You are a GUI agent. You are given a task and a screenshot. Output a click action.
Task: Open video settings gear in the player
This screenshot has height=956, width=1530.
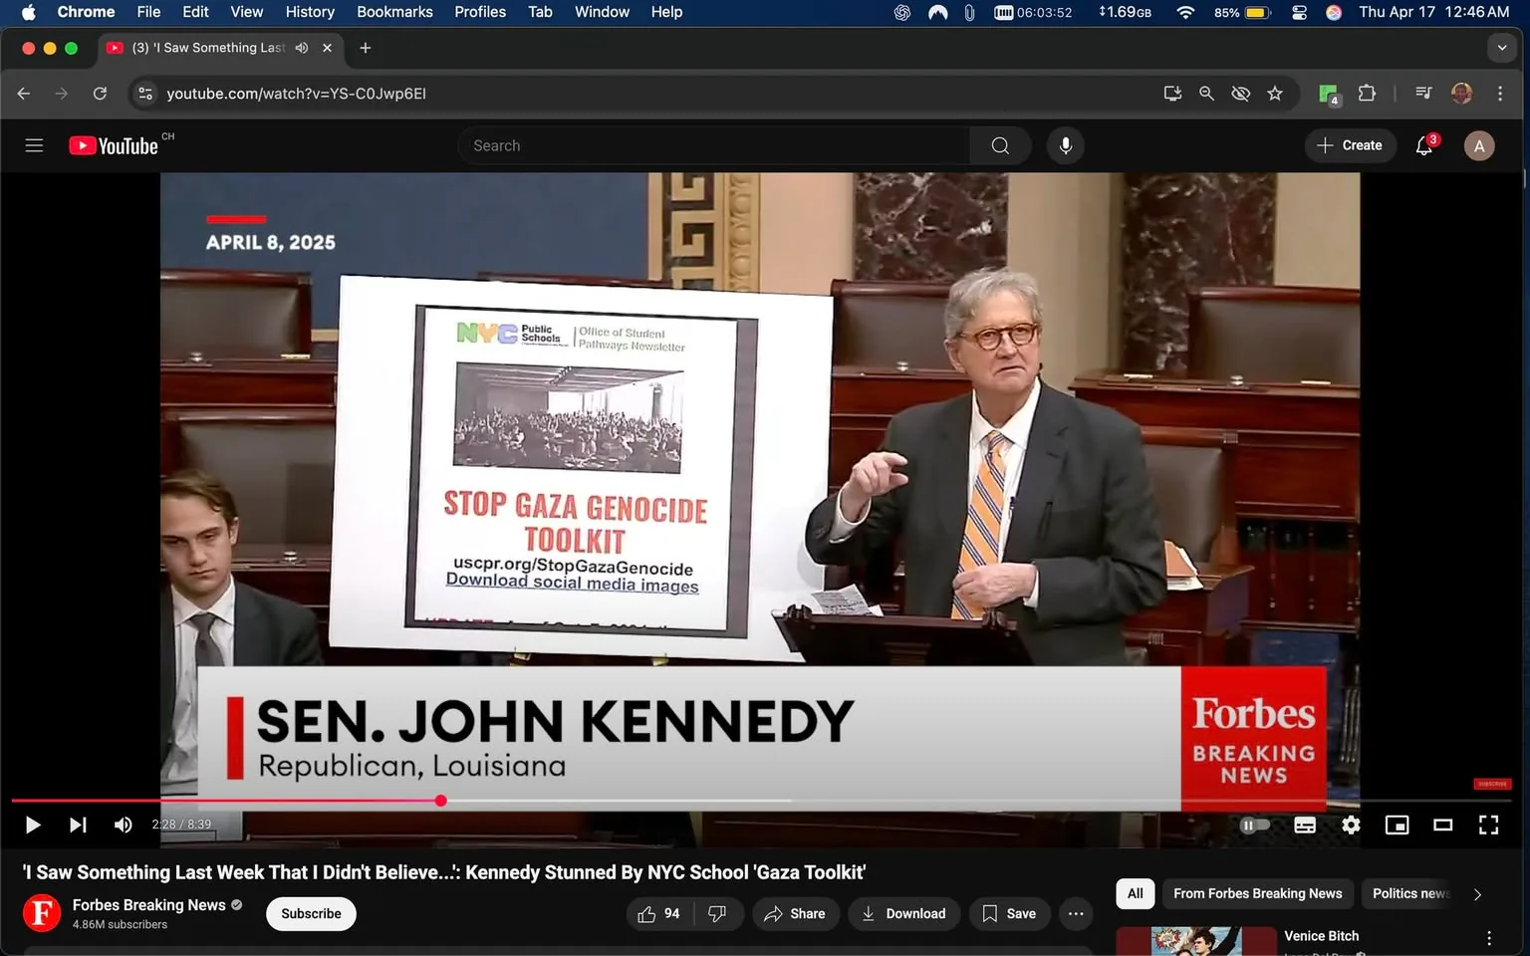(1351, 825)
